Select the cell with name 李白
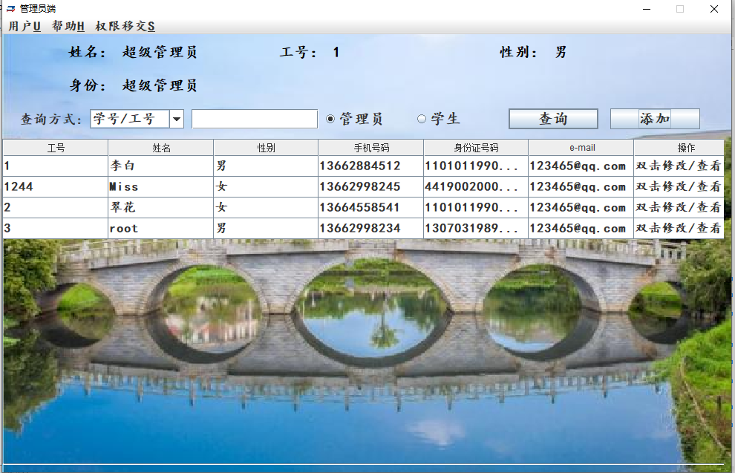This screenshot has width=735, height=473. pyautogui.click(x=161, y=166)
